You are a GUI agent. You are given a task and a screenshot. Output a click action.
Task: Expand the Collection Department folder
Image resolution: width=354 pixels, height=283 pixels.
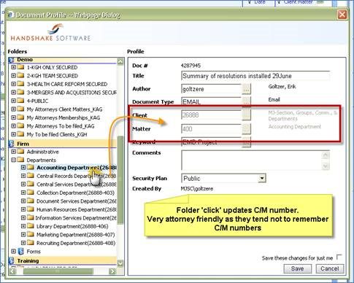coord(23,193)
